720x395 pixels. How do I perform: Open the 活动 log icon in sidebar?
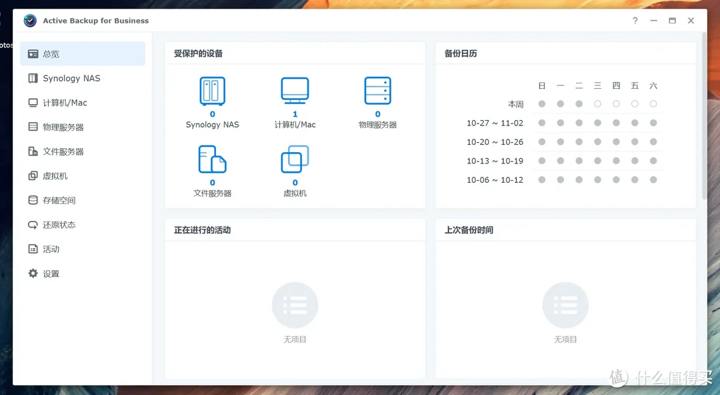pyautogui.click(x=31, y=249)
